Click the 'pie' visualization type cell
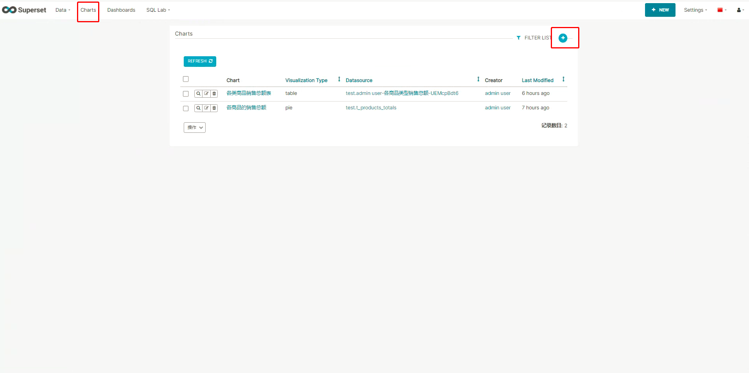749x373 pixels. pos(289,108)
